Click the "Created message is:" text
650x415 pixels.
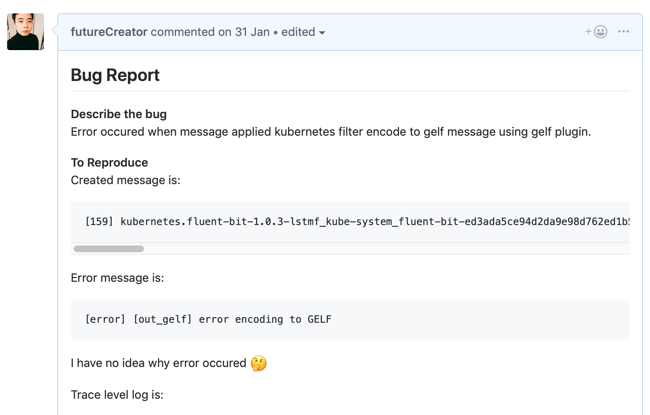click(x=125, y=180)
